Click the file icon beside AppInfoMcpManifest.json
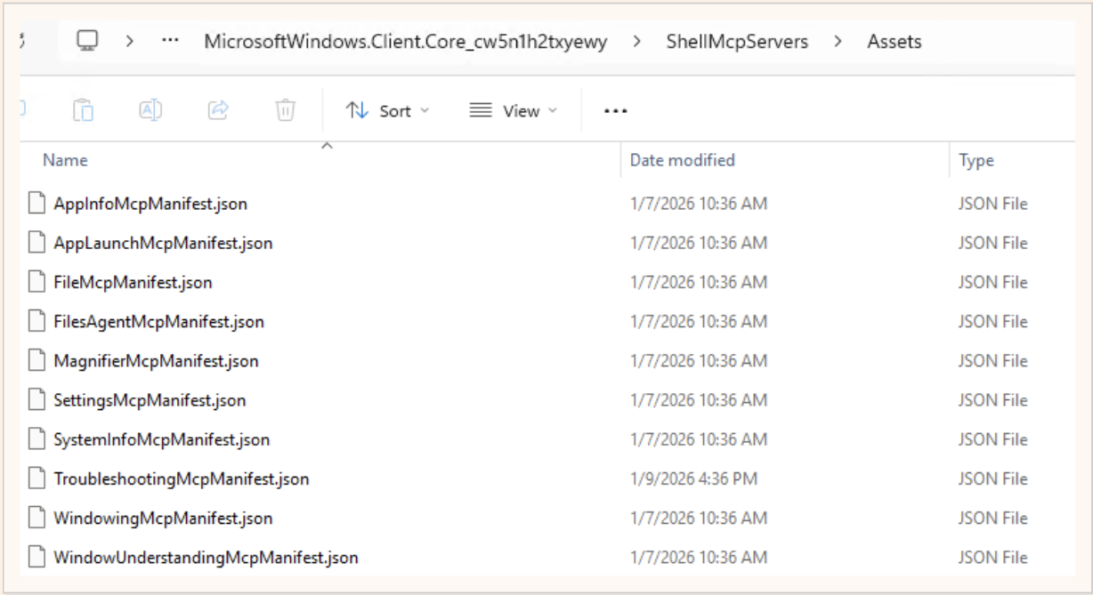The height and width of the screenshot is (595, 1093). coord(36,204)
